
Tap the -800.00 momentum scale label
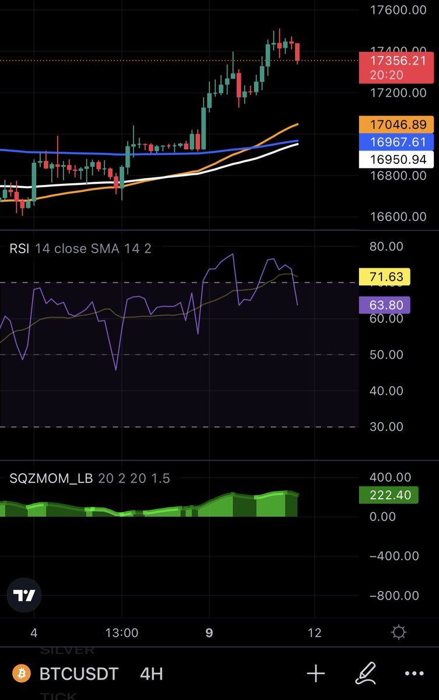click(394, 596)
